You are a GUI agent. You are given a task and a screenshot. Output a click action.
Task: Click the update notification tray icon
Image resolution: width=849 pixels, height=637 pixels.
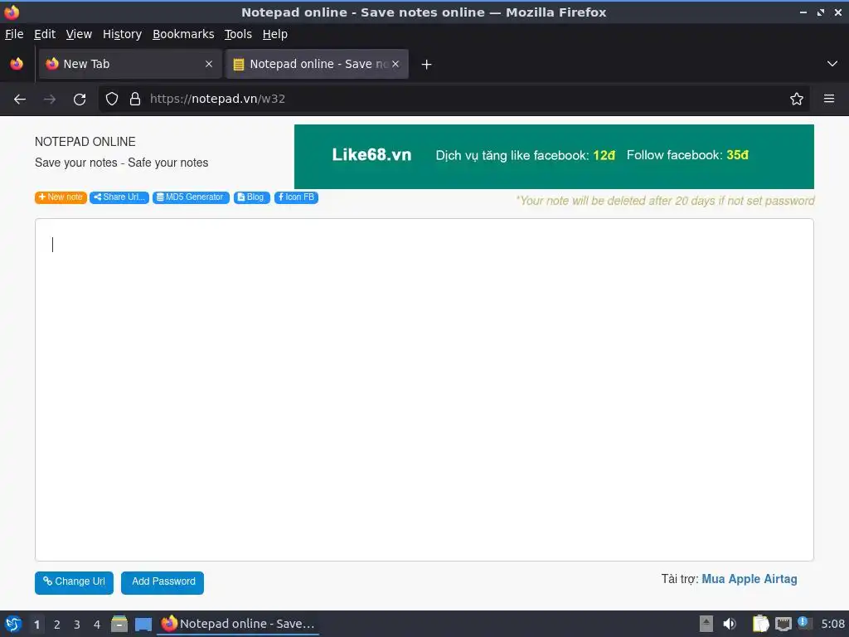point(803,623)
